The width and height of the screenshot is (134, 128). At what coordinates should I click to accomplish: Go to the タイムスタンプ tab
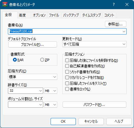[91, 15]
